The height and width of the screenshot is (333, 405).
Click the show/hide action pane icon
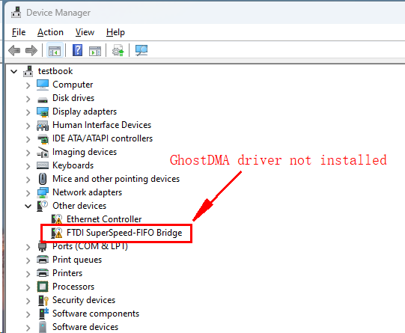pos(95,51)
